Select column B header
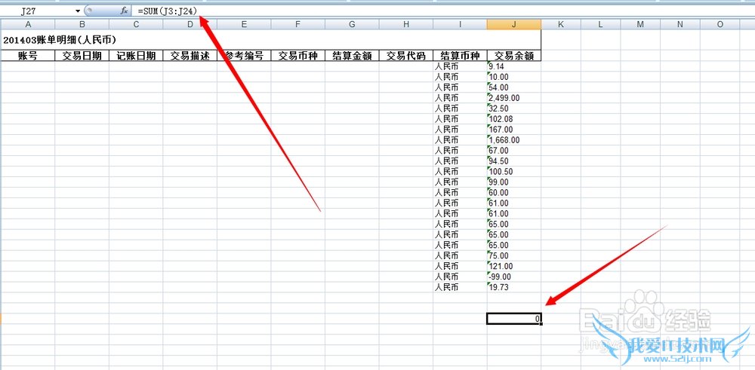 (x=82, y=25)
